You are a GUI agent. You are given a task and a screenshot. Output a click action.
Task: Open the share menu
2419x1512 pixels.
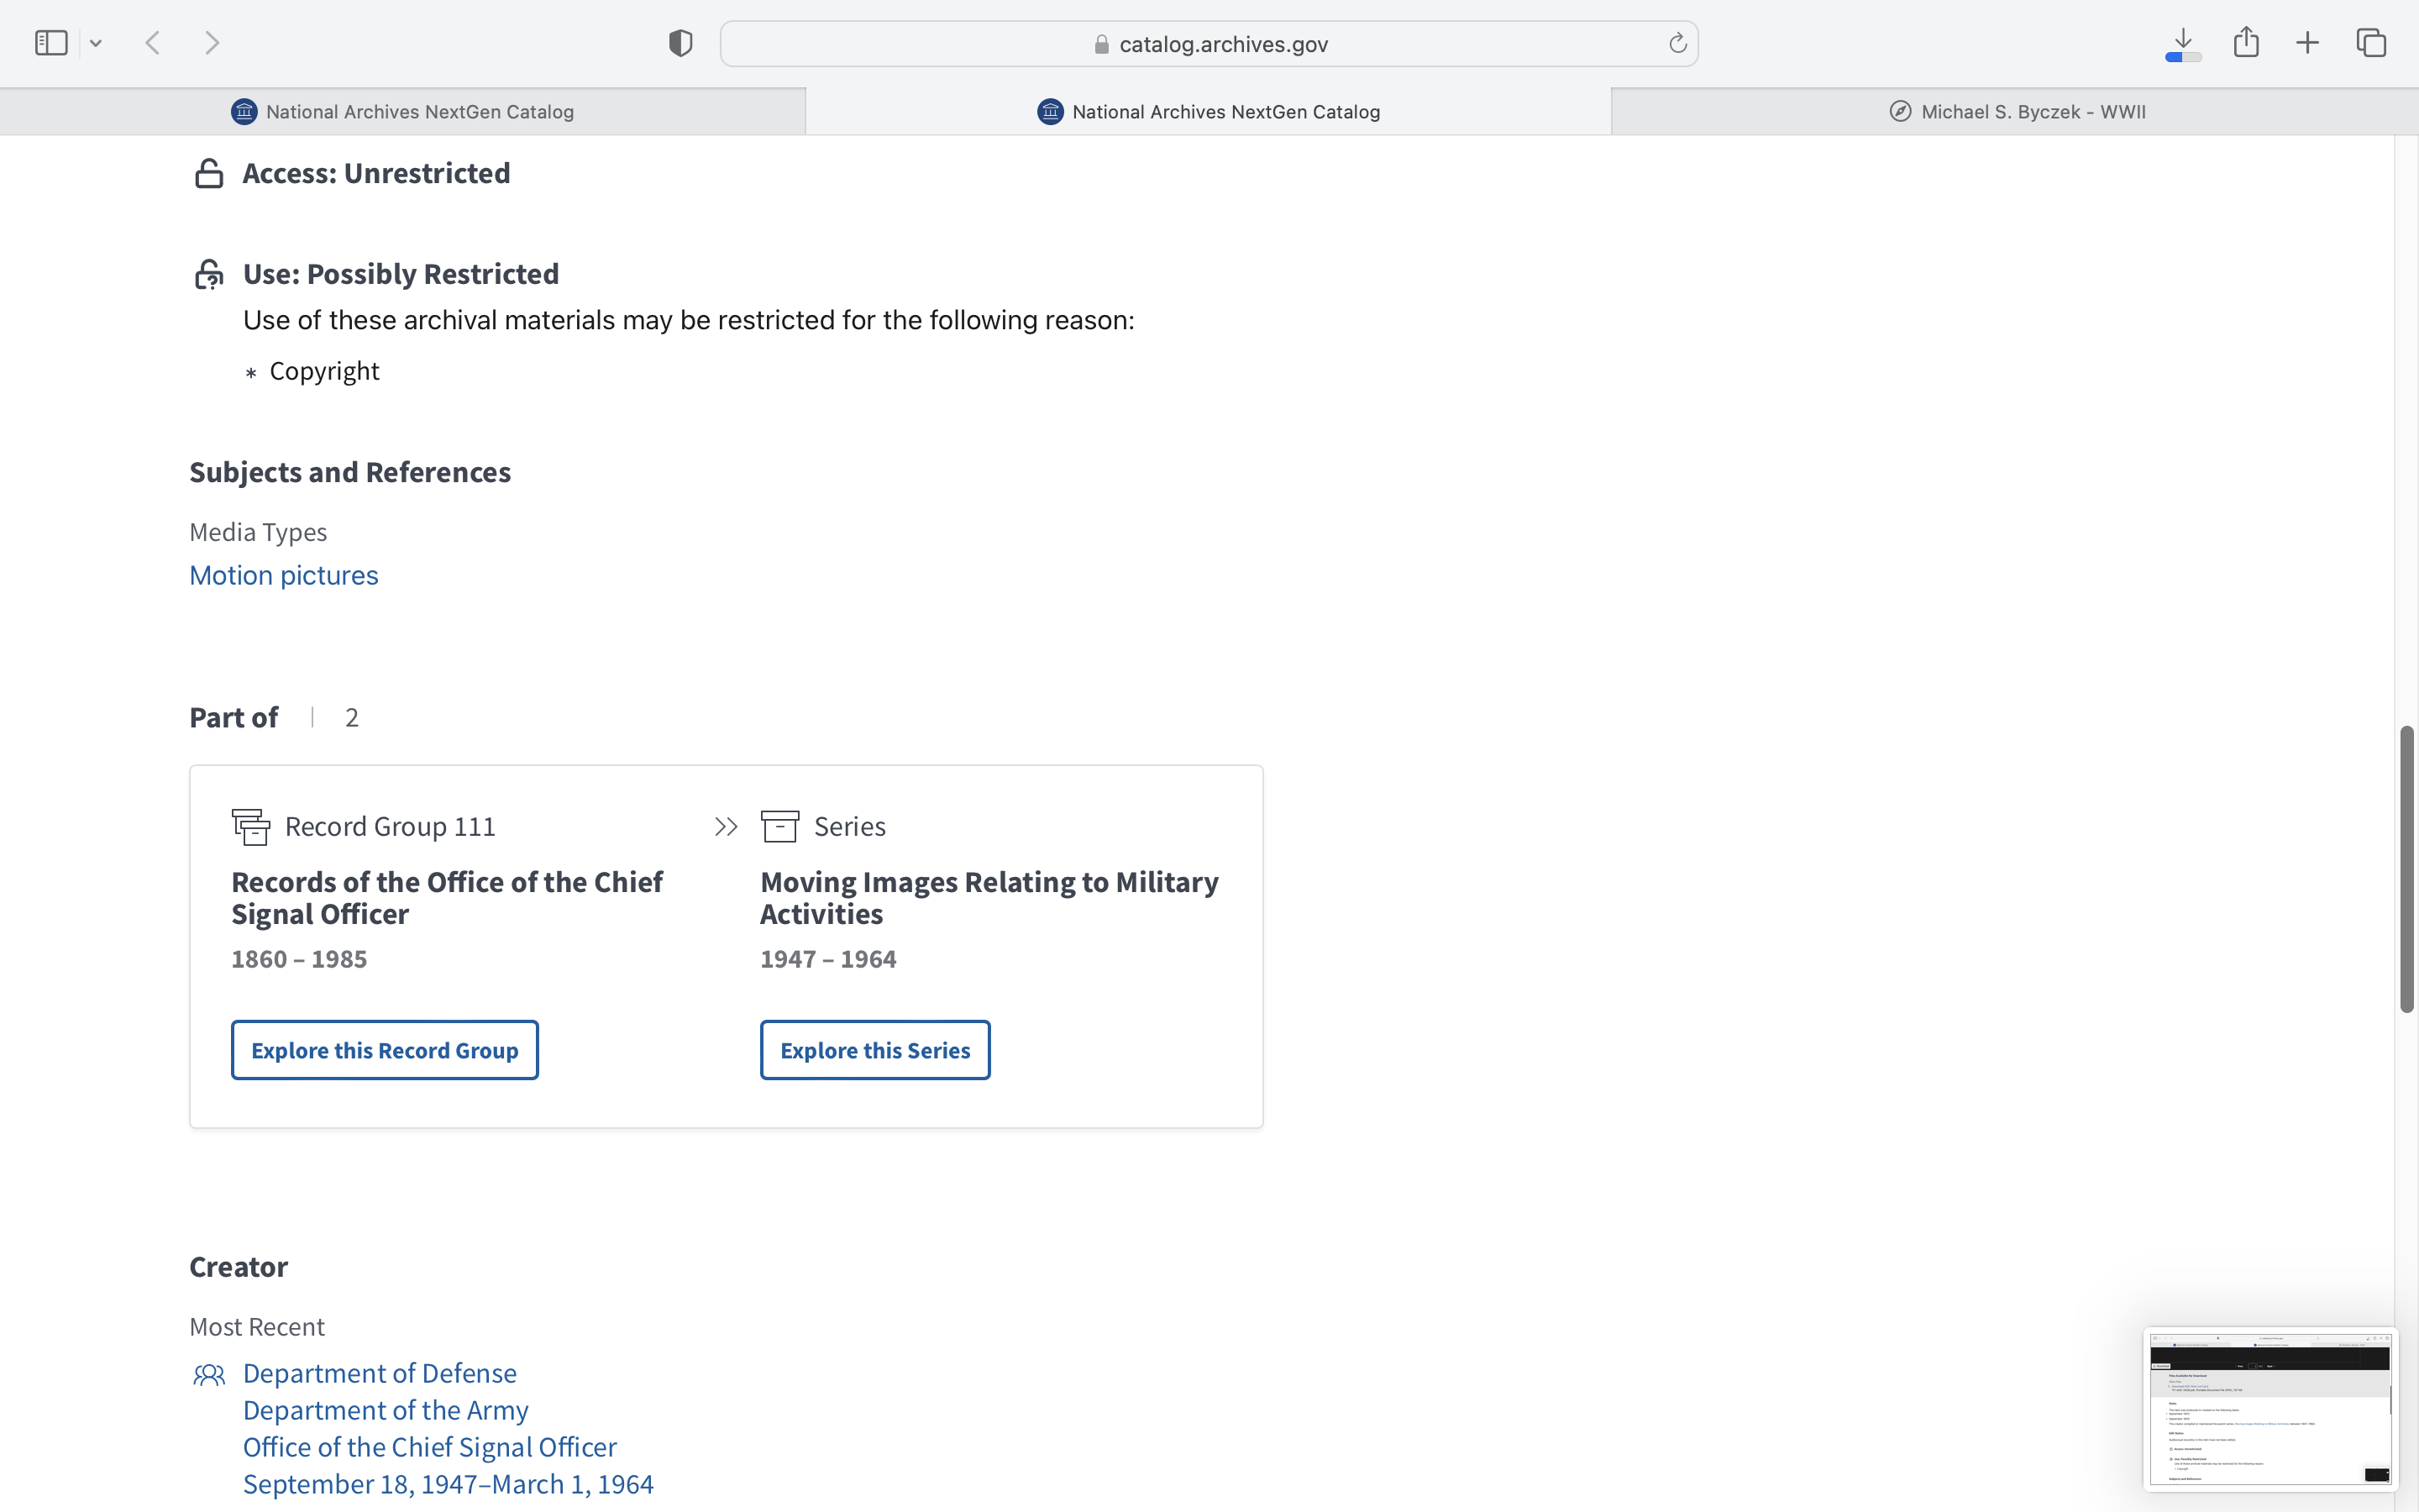(2246, 43)
